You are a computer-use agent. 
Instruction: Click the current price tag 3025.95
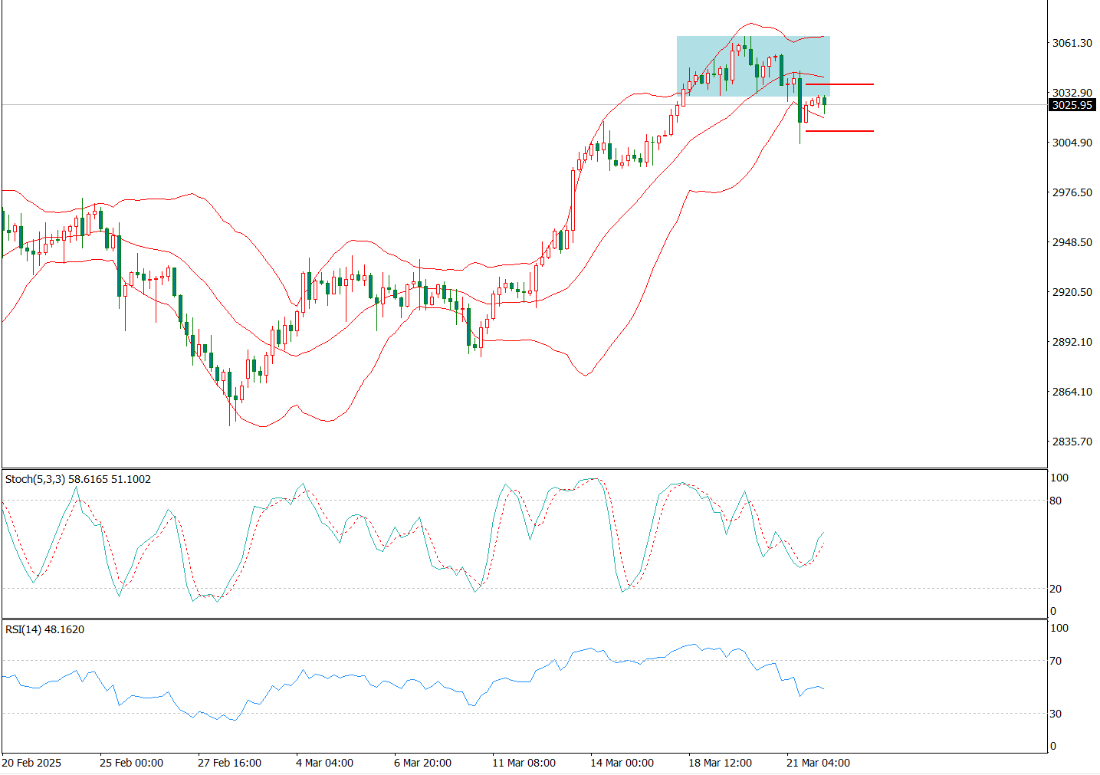coord(1072,105)
